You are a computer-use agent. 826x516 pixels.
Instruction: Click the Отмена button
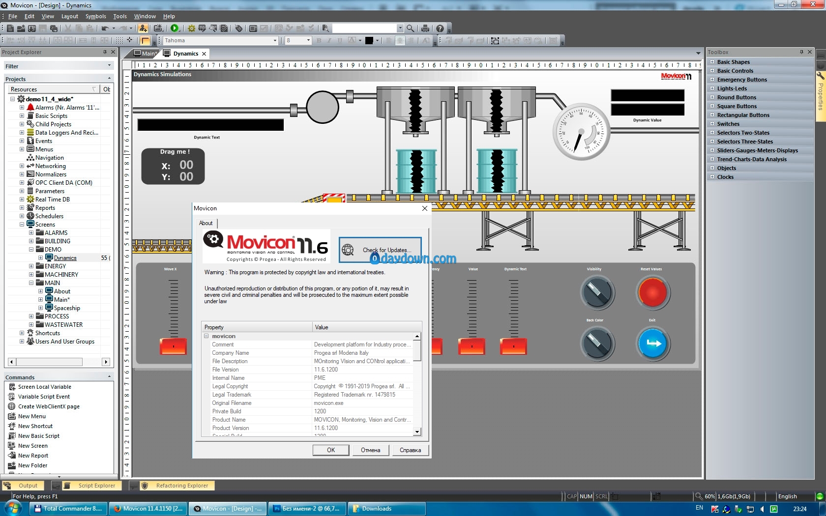(370, 450)
